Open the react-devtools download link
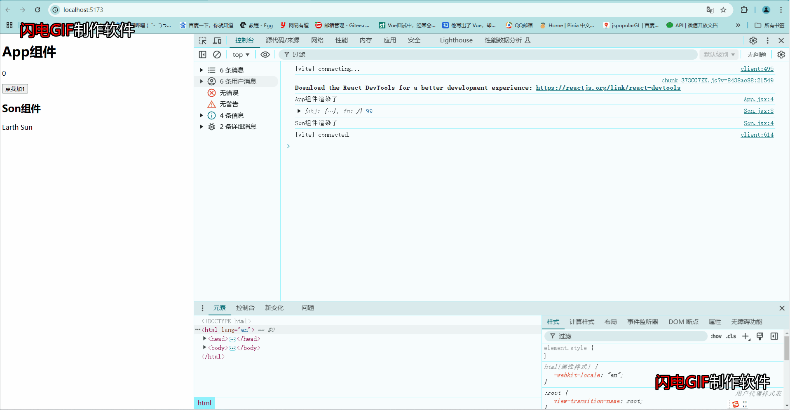The image size is (790, 410). click(608, 88)
